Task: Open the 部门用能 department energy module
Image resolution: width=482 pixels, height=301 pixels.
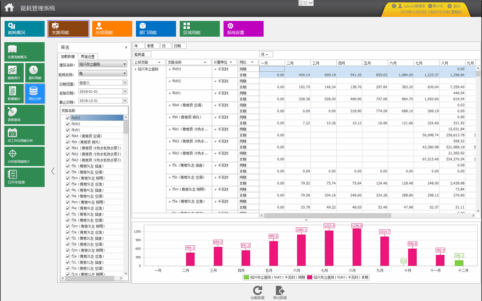Action: [x=156, y=29]
